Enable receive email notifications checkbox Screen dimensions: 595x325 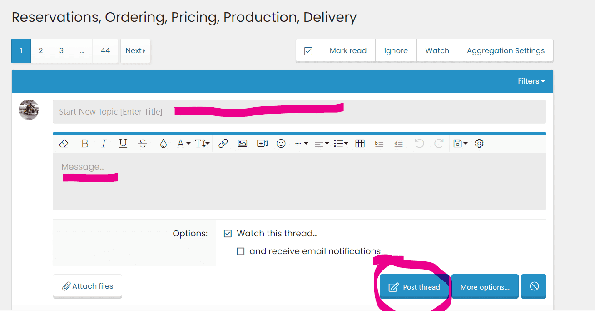click(x=241, y=251)
